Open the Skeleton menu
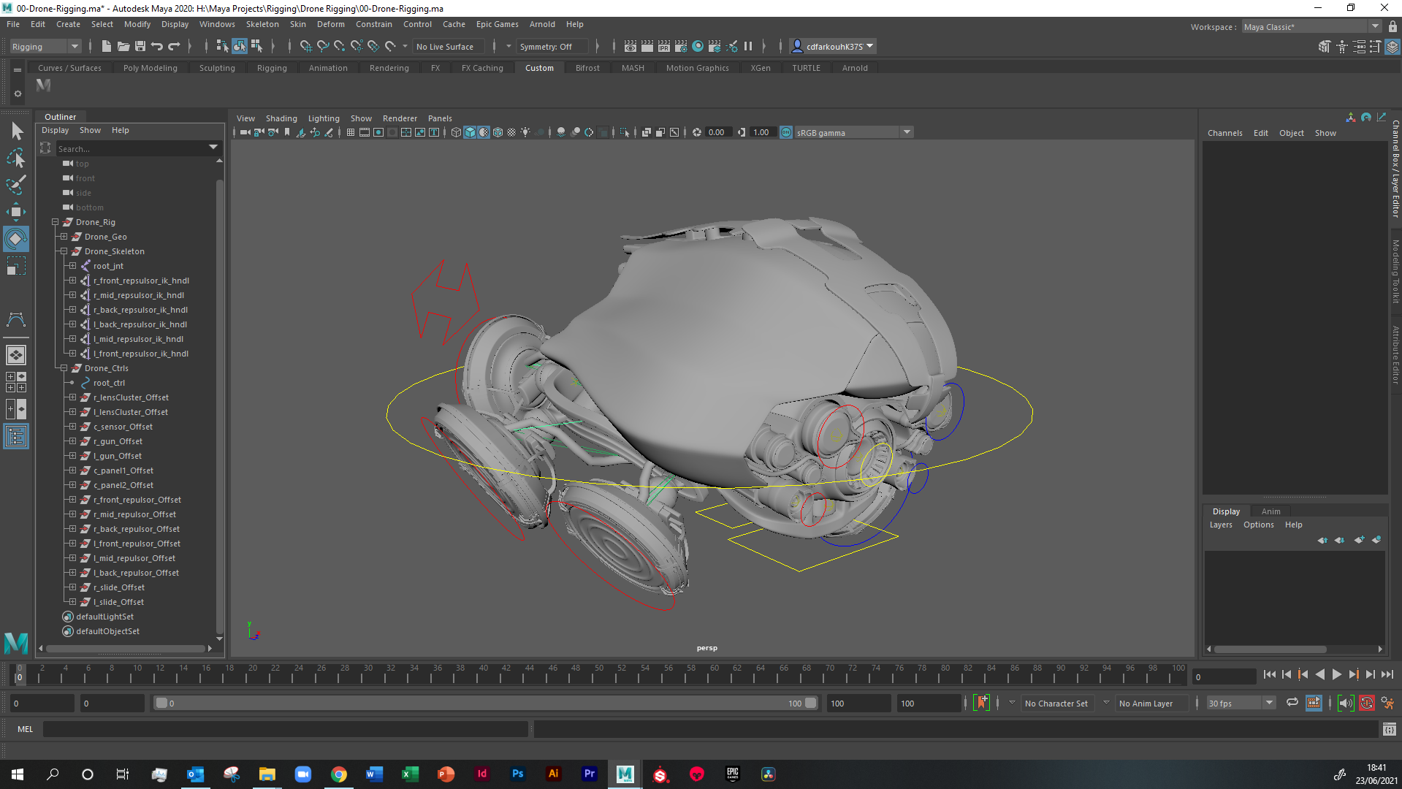This screenshot has width=1402, height=789. point(262,24)
